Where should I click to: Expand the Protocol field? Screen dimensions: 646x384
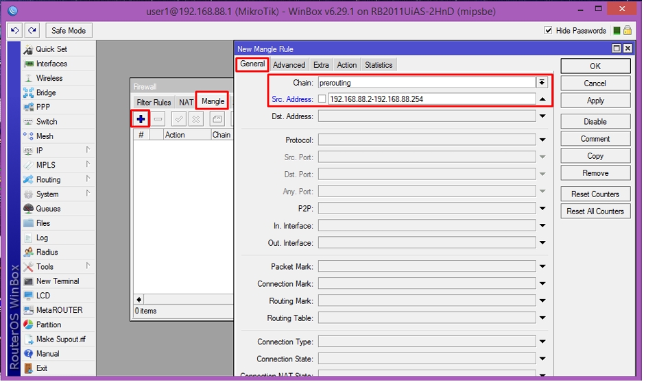[x=542, y=140]
